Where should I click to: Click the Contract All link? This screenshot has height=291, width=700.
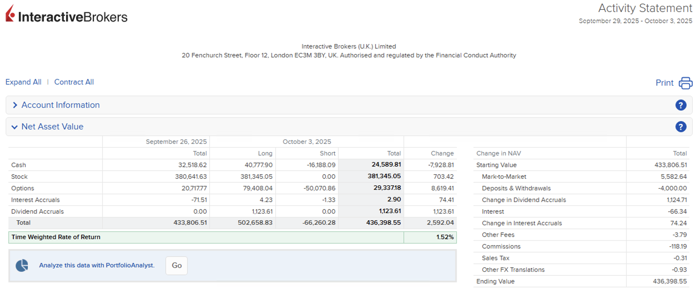click(74, 82)
